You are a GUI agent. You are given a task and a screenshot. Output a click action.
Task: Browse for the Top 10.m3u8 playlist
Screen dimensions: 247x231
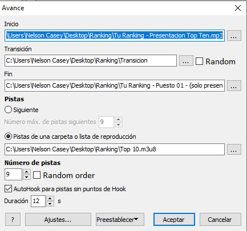tap(234, 149)
